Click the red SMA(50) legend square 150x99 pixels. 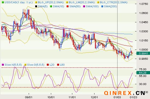(68, 6)
